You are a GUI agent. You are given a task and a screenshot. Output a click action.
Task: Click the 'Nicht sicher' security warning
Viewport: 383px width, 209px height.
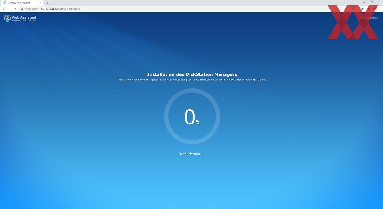click(x=29, y=9)
